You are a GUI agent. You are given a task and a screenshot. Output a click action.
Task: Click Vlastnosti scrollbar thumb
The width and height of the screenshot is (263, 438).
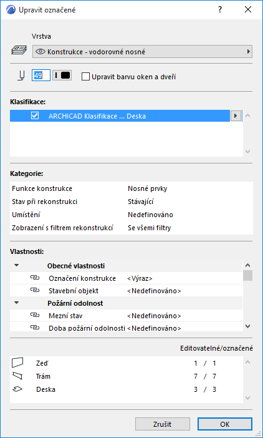tap(247, 275)
